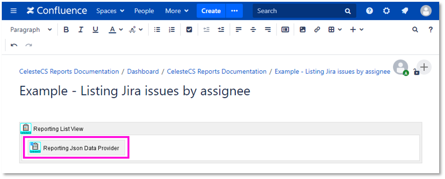Open the Paragraph style dropdown
Image resolution: width=445 pixels, height=179 pixels.
(x=31, y=30)
